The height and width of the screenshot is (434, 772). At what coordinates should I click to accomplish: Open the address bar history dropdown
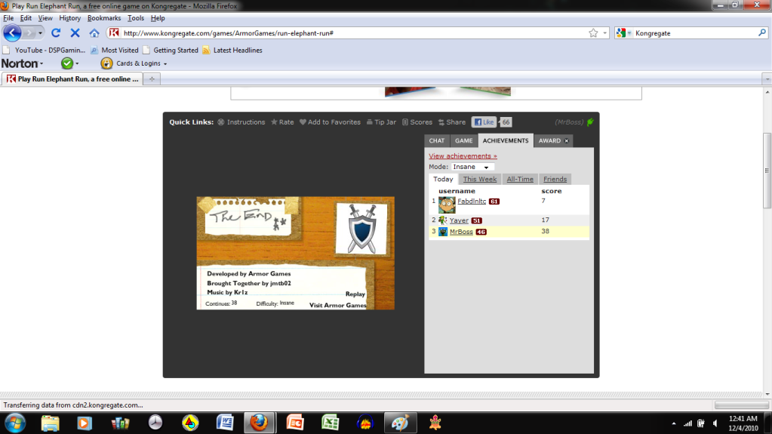point(604,33)
